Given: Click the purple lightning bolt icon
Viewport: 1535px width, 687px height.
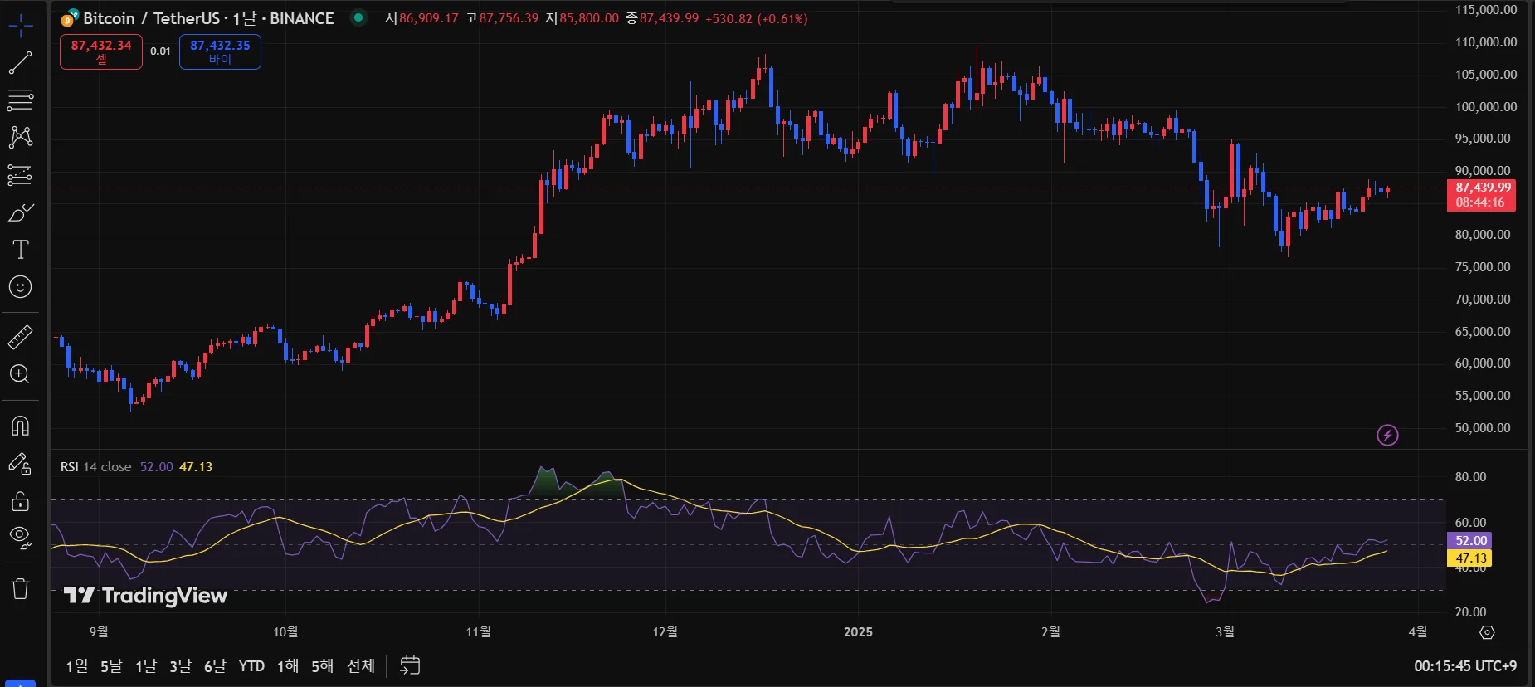Looking at the screenshot, I should point(1387,435).
